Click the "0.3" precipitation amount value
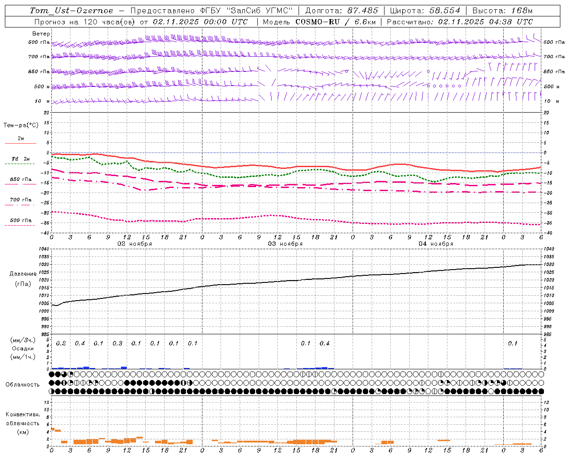Screen dimensions: 567x454 (x=117, y=343)
